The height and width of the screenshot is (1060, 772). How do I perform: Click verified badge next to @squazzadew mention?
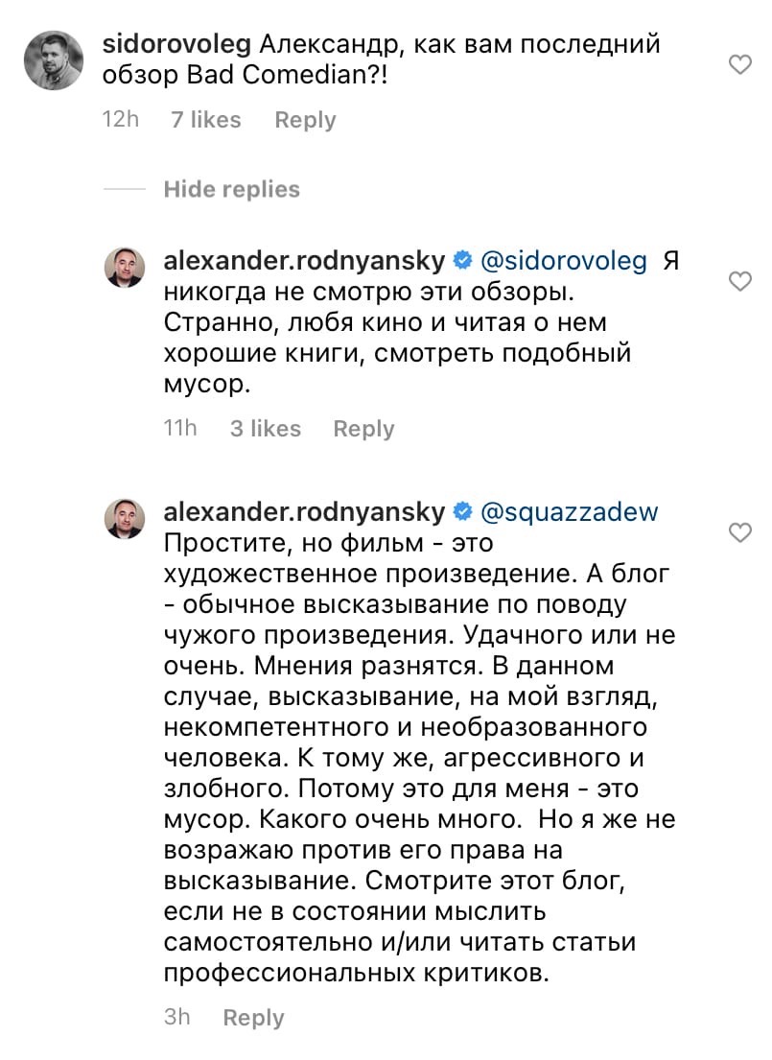(x=462, y=511)
